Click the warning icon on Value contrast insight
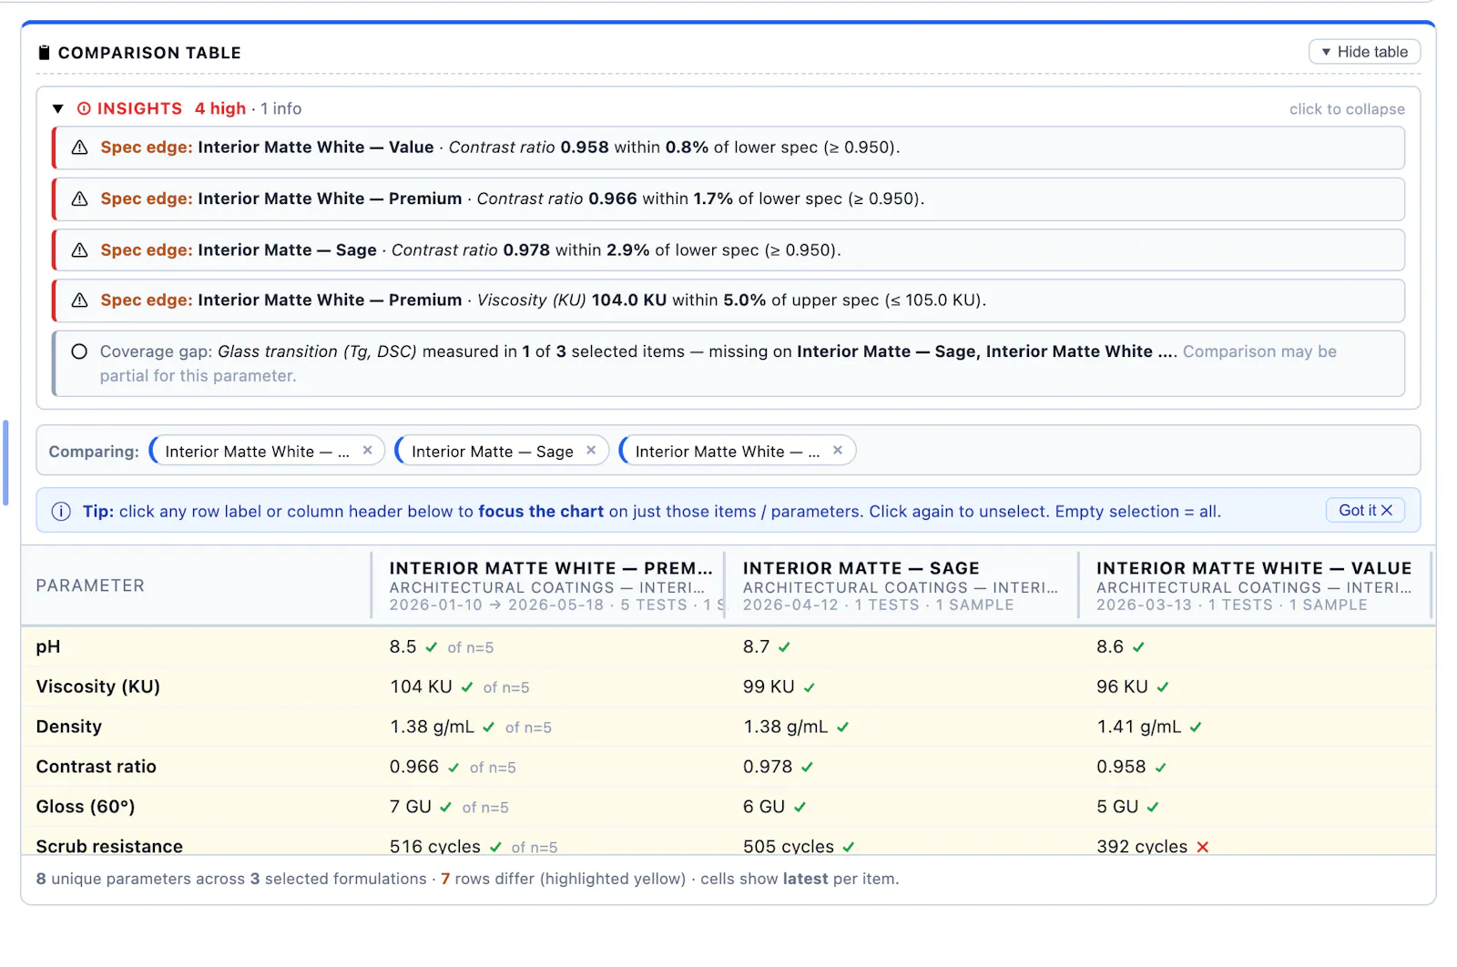Image resolution: width=1457 pixels, height=967 pixels. click(80, 148)
